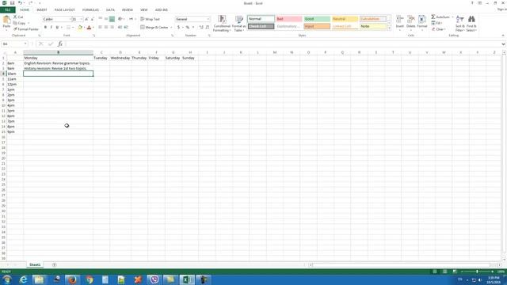Switch to the PAGE LAYOUT tab
The width and height of the screenshot is (507, 285).
click(x=64, y=10)
